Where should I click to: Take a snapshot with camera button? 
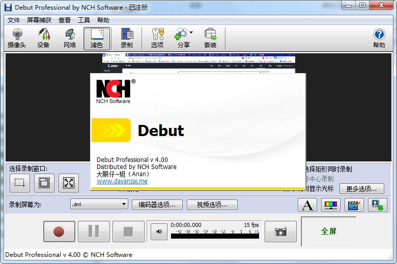click(280, 232)
